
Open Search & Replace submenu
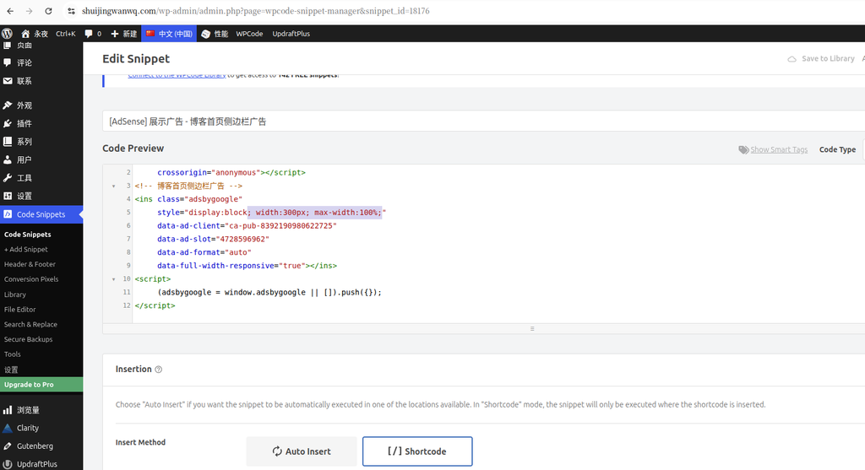click(31, 325)
